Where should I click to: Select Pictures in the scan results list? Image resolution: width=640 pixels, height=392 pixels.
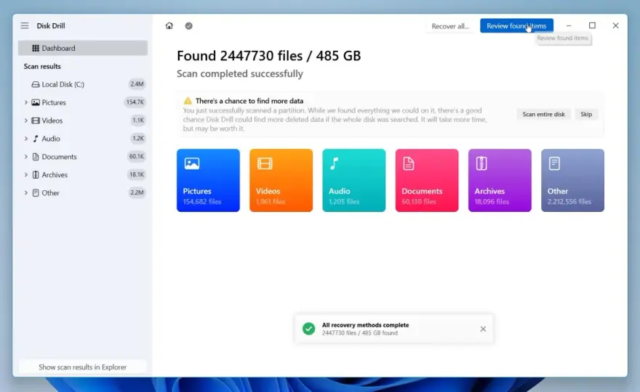82,102
